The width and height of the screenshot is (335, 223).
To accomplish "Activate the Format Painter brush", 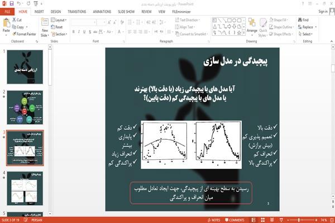I will pos(24,34).
